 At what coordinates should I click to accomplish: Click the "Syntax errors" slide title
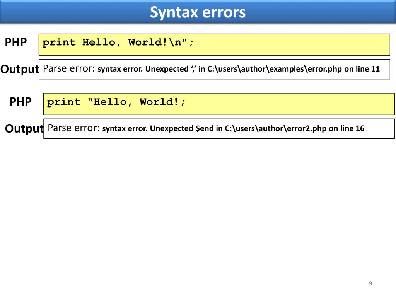(x=198, y=12)
